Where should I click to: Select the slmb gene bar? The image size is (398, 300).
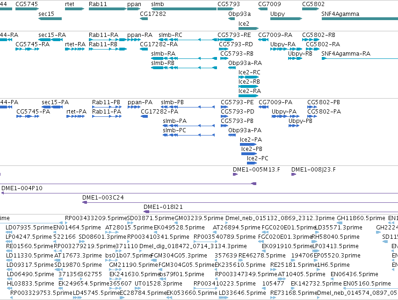[x=184, y=9]
